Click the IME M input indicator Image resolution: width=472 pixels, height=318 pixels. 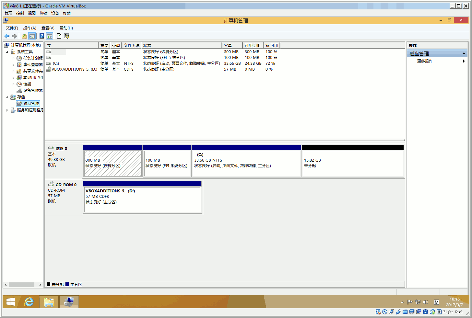click(437, 302)
